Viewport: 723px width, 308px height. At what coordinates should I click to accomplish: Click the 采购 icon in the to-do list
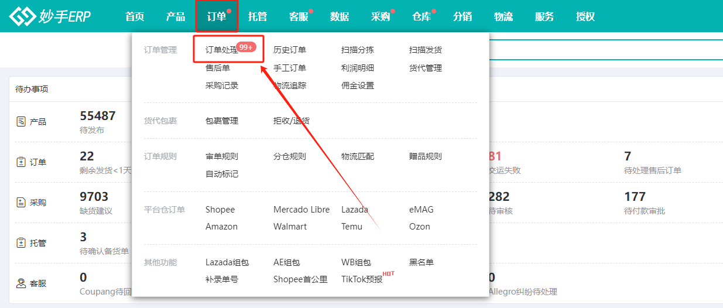[21, 203]
